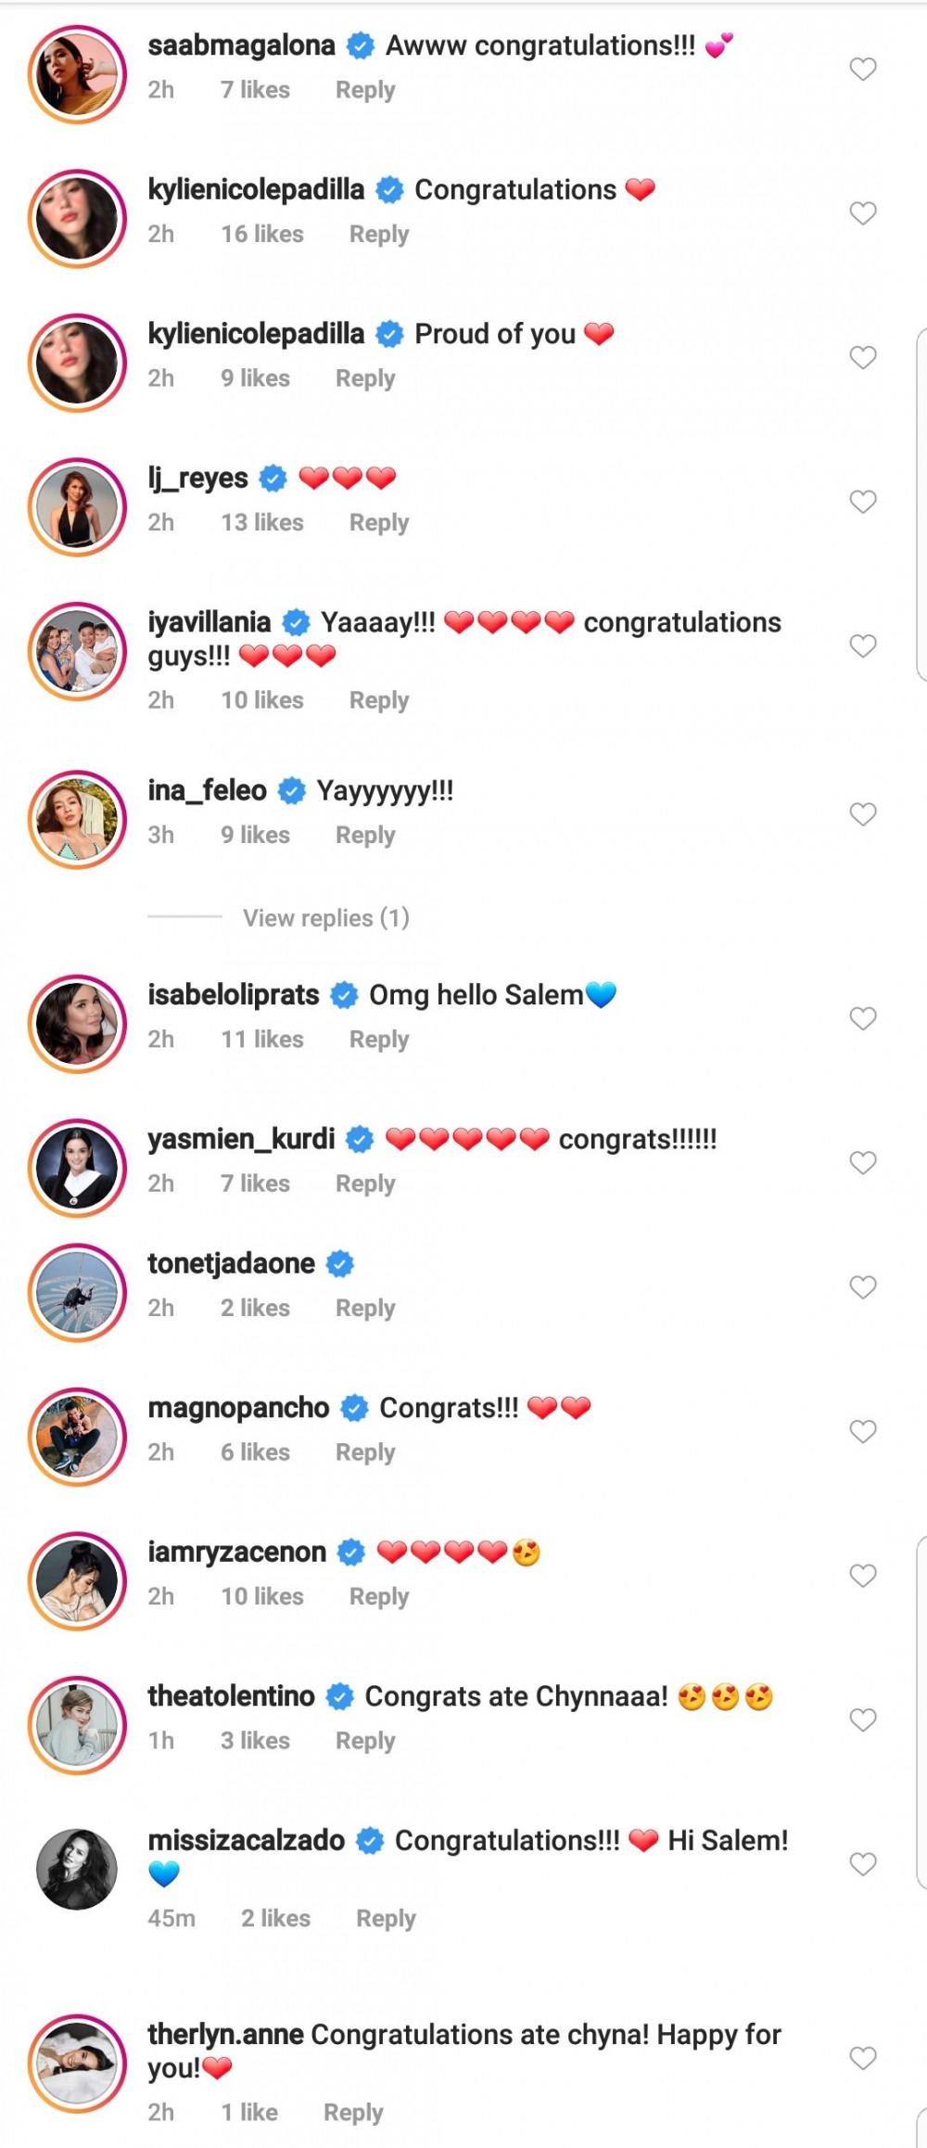
Task: Toggle like on magnopancho's "Congrats!!!" comment
Action: 863,1431
